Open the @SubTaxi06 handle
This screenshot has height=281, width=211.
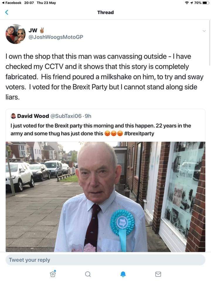coord(66,116)
